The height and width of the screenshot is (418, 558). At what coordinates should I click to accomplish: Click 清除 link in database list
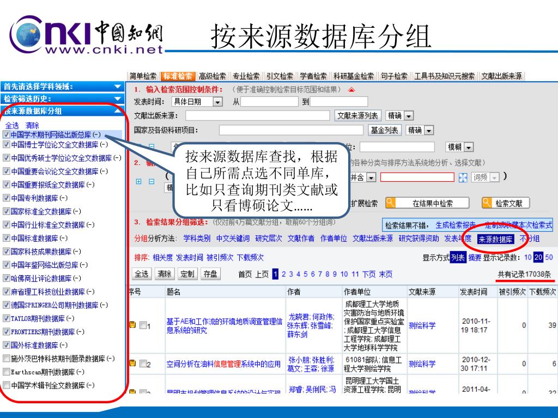click(32, 126)
